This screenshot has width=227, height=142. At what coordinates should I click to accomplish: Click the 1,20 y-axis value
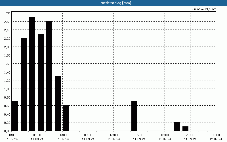[x=7, y=80]
